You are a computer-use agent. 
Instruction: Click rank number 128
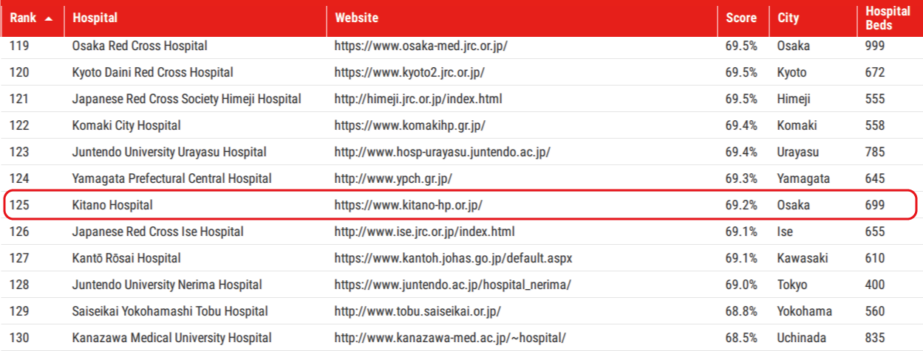pos(18,285)
